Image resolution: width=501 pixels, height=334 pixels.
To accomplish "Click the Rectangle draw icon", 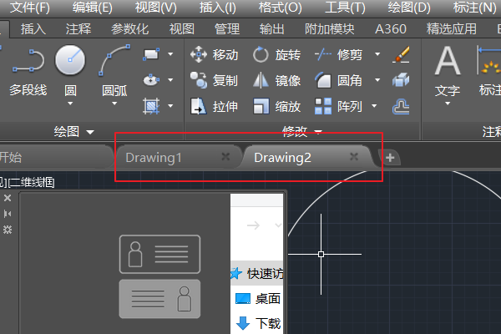I will [x=151, y=54].
